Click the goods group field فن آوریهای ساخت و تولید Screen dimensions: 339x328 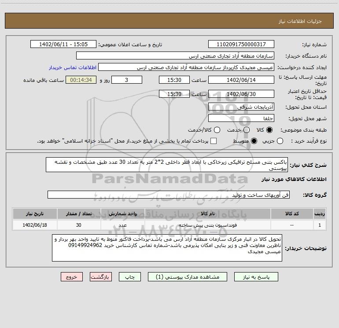tap(169, 195)
